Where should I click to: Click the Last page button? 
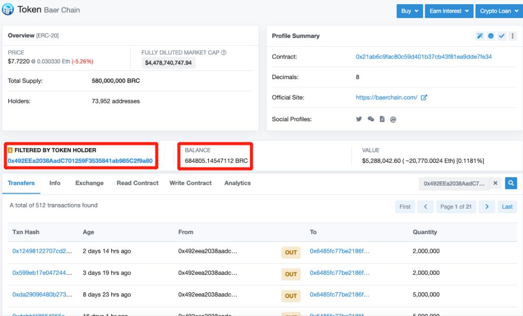tap(508, 207)
